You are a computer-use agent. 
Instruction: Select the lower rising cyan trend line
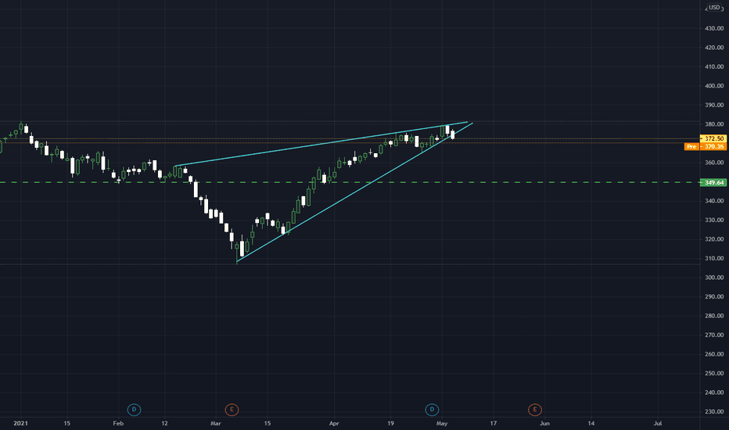(355, 192)
